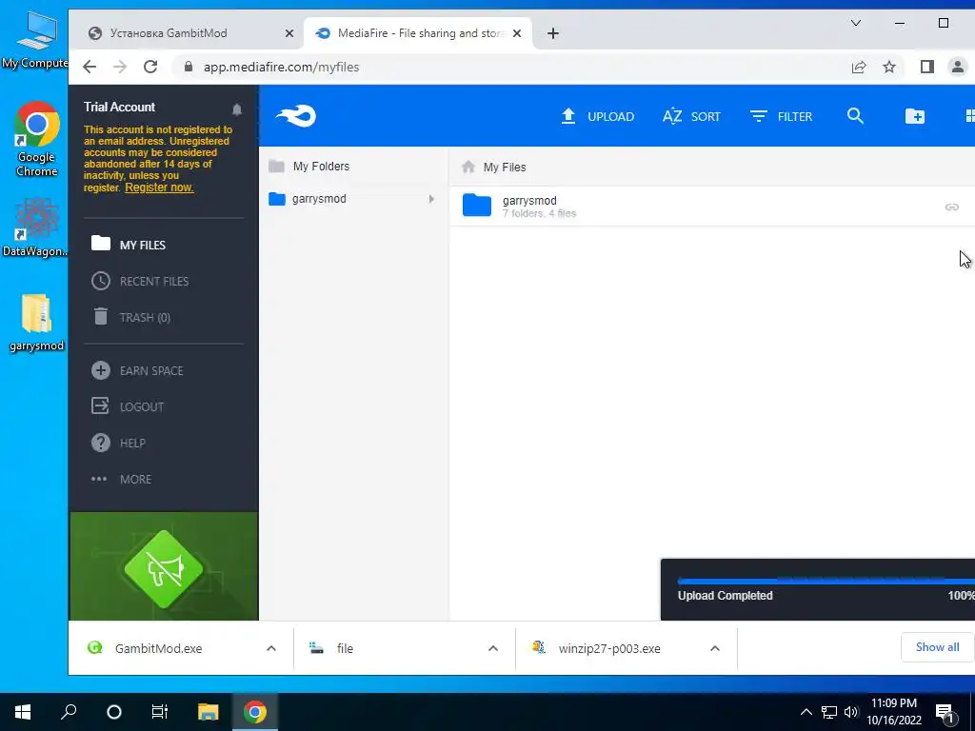
Task: Copy share link for garrysmod folder
Action: [951, 207]
